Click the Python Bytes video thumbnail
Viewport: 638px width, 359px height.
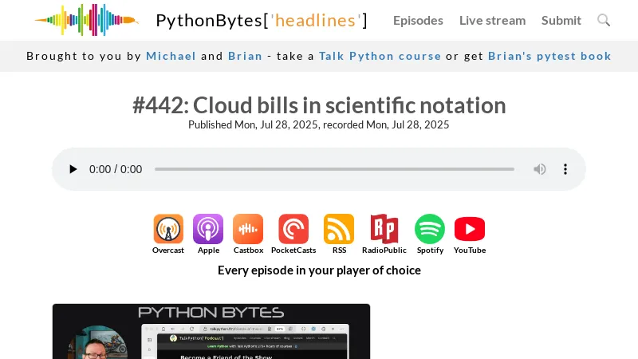(211, 331)
